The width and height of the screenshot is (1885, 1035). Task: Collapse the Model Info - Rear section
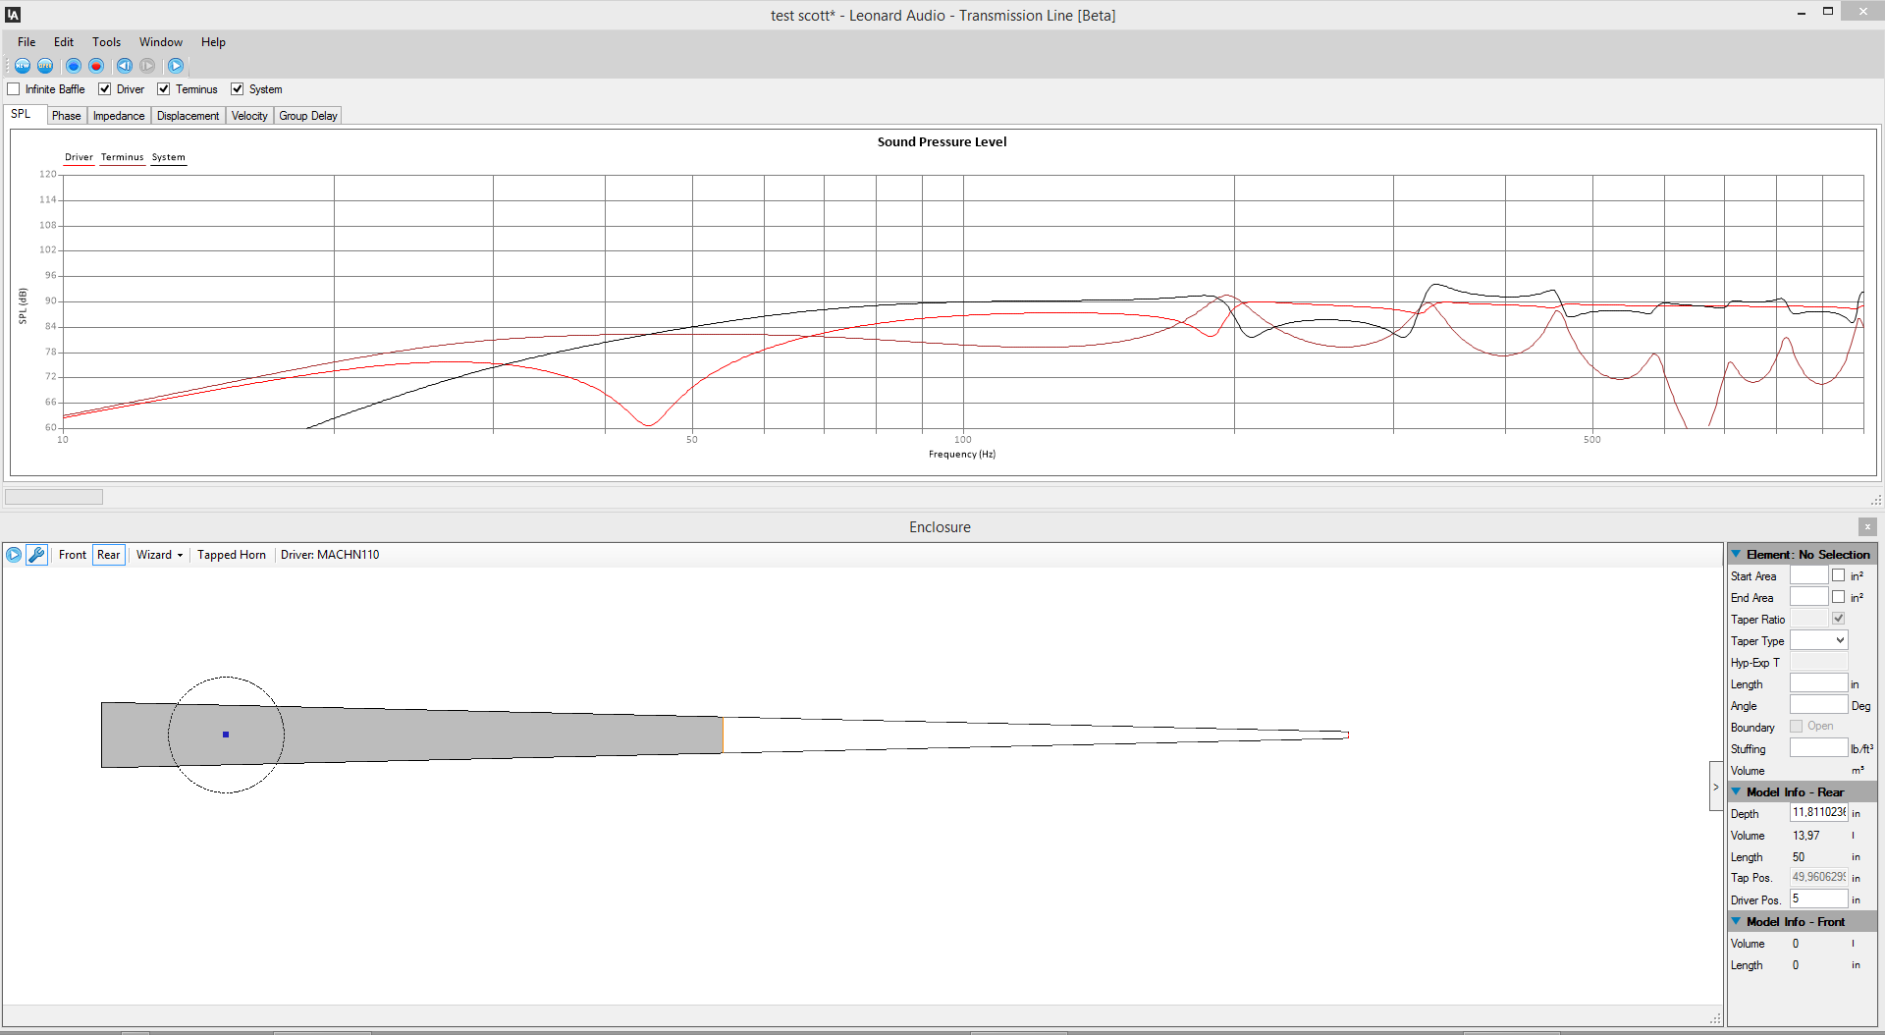[1736, 791]
